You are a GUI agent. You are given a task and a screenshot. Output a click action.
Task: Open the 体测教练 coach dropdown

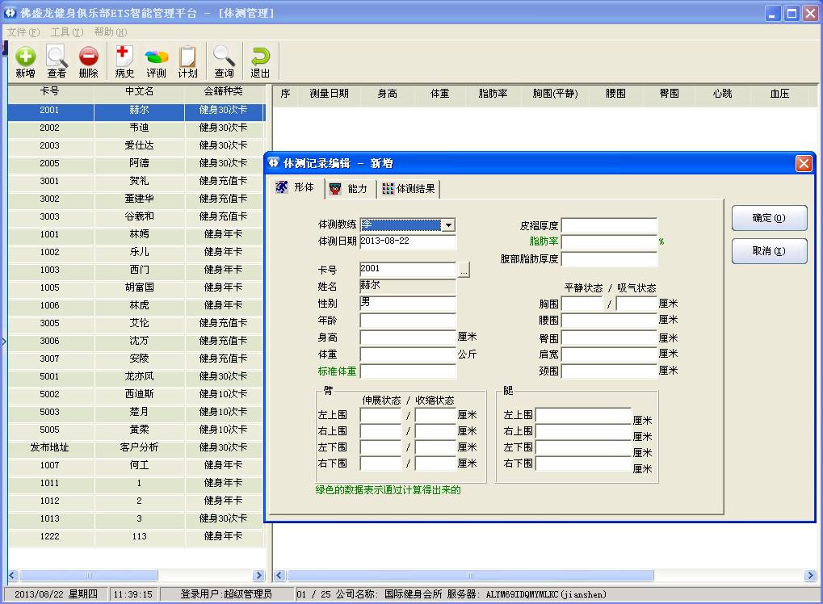click(449, 225)
